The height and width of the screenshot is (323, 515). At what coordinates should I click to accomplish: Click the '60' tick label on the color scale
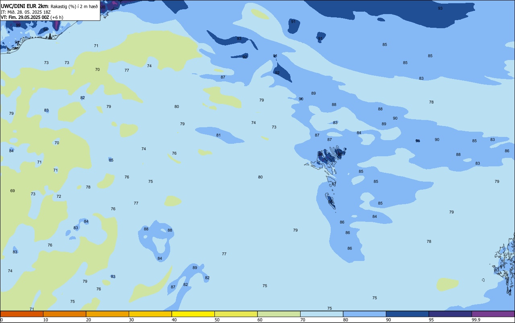(260, 320)
